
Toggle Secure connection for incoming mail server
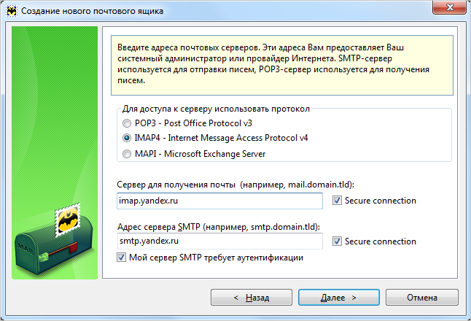pyautogui.click(x=337, y=201)
